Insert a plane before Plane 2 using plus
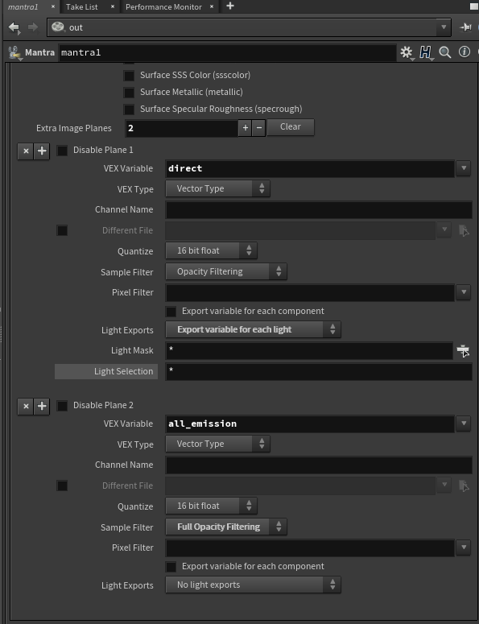The width and height of the screenshot is (479, 624). click(42, 407)
